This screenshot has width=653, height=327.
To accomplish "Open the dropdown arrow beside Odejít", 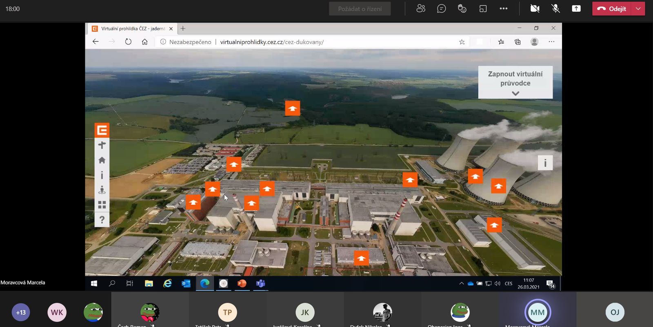I will point(638,9).
